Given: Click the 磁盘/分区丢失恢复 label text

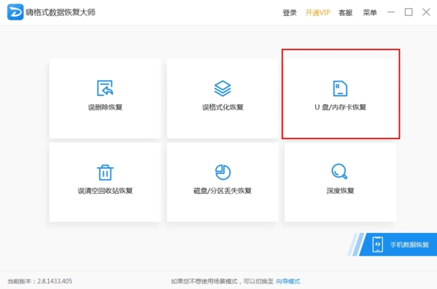Looking at the screenshot, I should point(223,191).
